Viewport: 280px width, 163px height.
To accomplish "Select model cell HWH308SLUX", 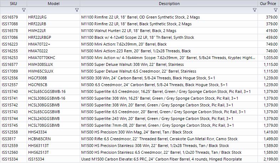I will point(53,64).
